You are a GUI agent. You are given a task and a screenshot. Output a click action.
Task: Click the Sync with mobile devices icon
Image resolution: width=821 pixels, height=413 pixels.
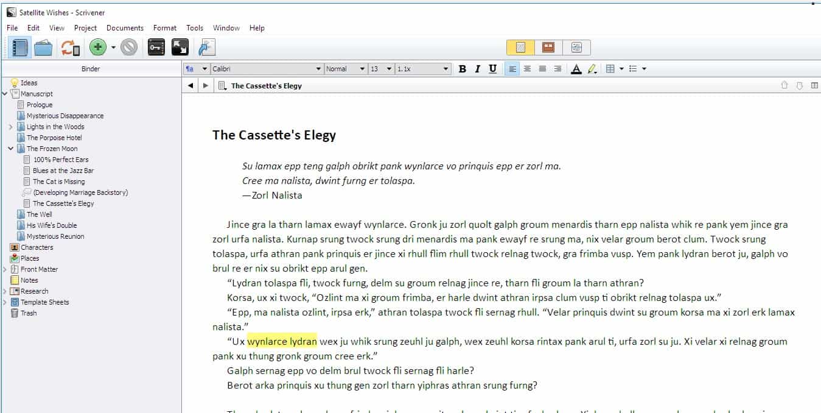point(71,48)
